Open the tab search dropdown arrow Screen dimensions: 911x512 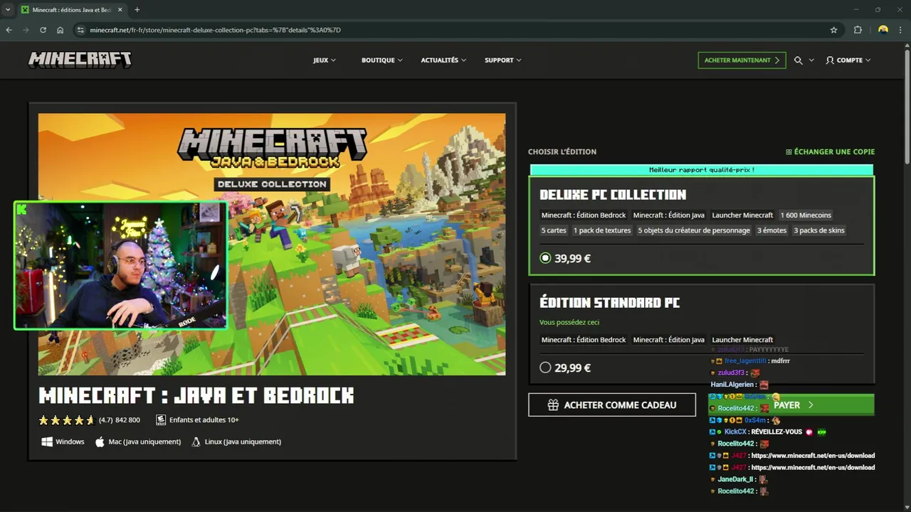coord(7,10)
